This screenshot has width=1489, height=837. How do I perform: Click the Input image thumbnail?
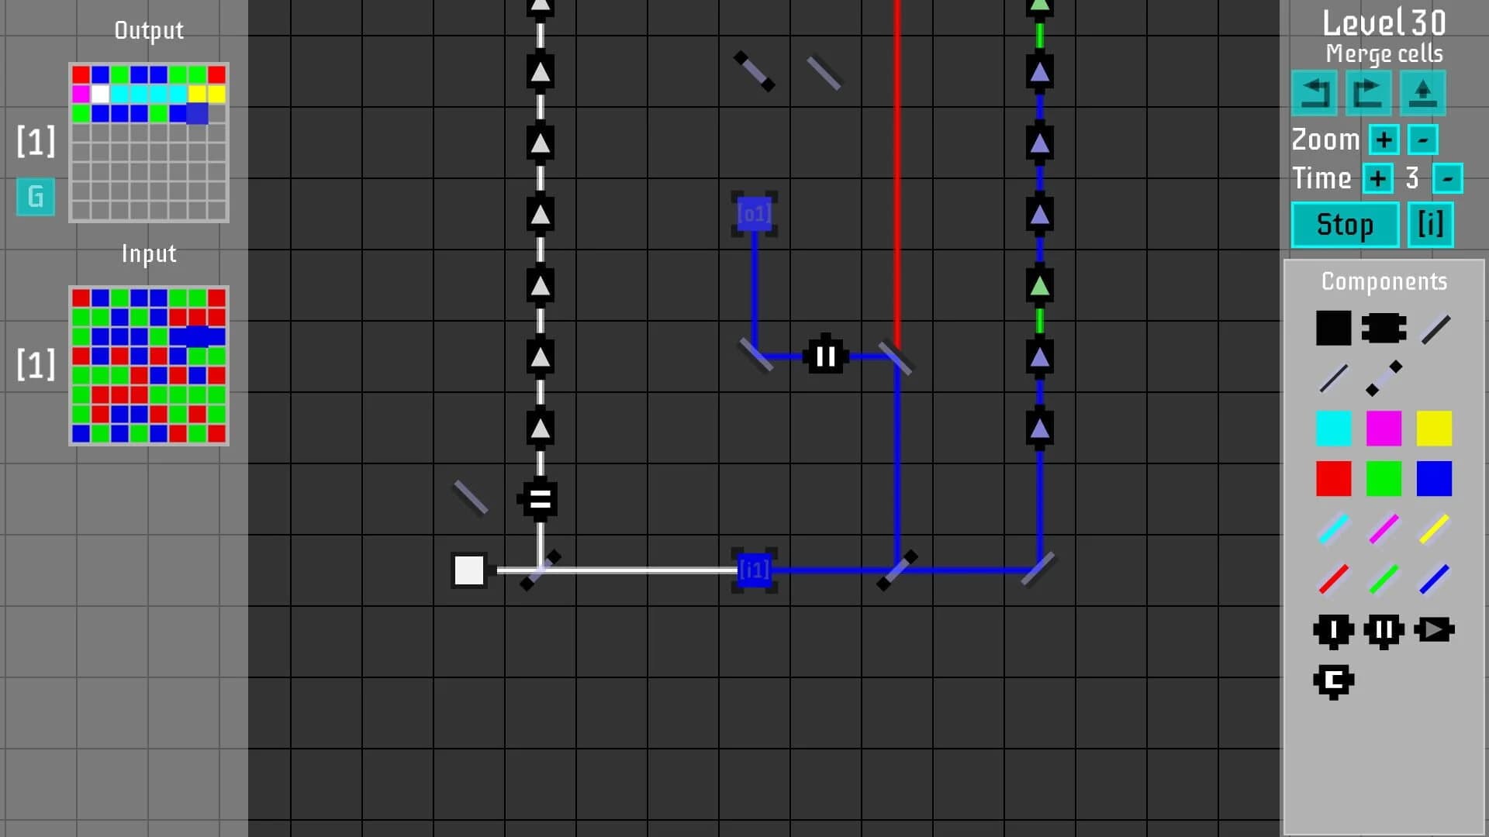(x=148, y=364)
